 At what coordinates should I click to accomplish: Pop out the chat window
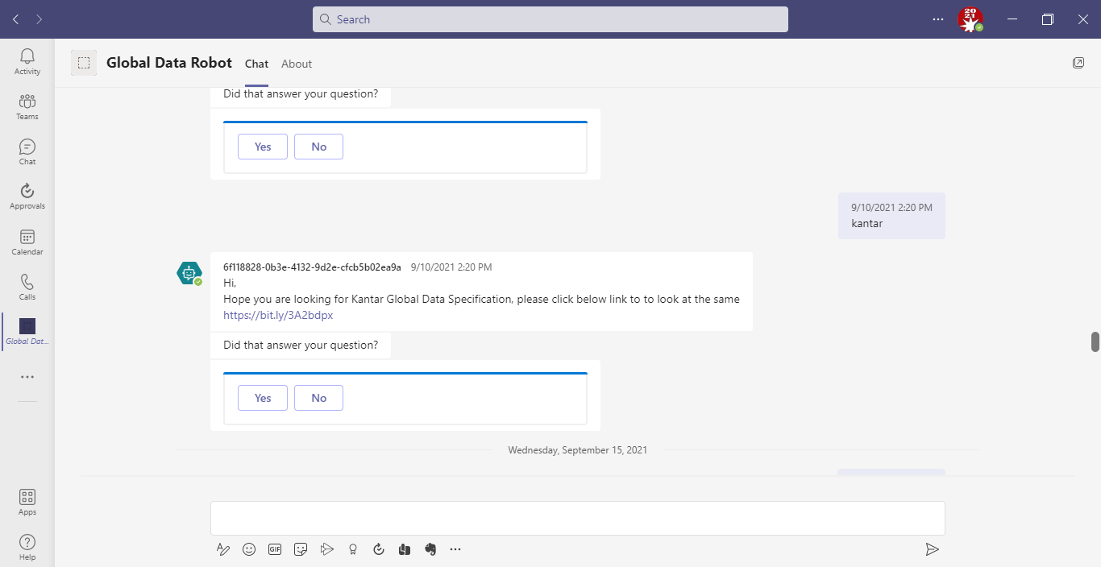1078,63
